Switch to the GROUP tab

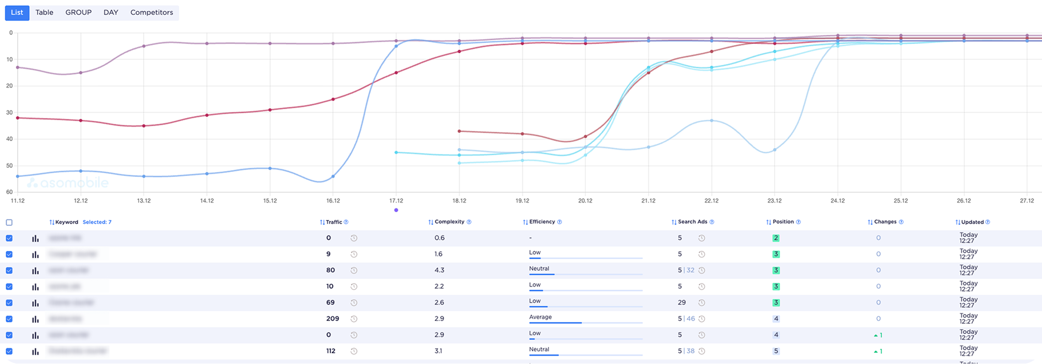(x=78, y=13)
